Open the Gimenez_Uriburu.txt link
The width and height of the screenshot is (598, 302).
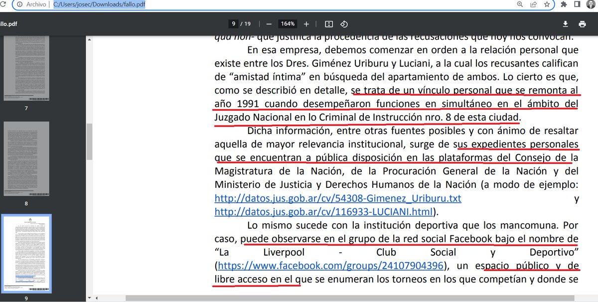pyautogui.click(x=338, y=198)
